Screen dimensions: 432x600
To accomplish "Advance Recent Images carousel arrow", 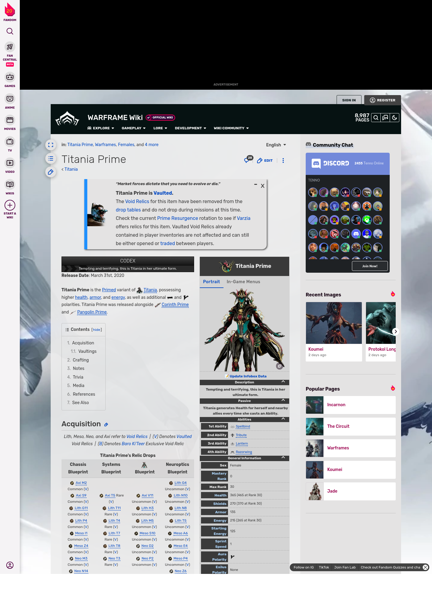I will 396,331.
